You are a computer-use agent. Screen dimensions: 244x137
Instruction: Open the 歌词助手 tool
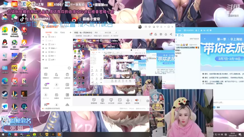[x=67, y=96]
